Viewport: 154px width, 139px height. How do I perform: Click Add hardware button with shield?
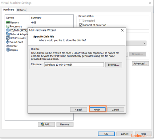coord(46,124)
